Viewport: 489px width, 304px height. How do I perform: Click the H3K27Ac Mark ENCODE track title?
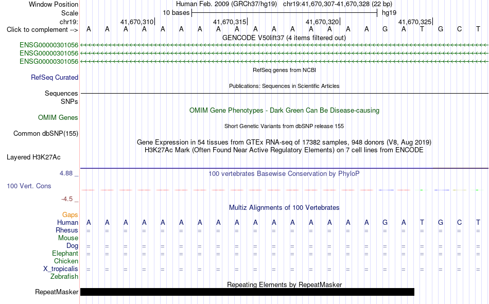(x=284, y=150)
